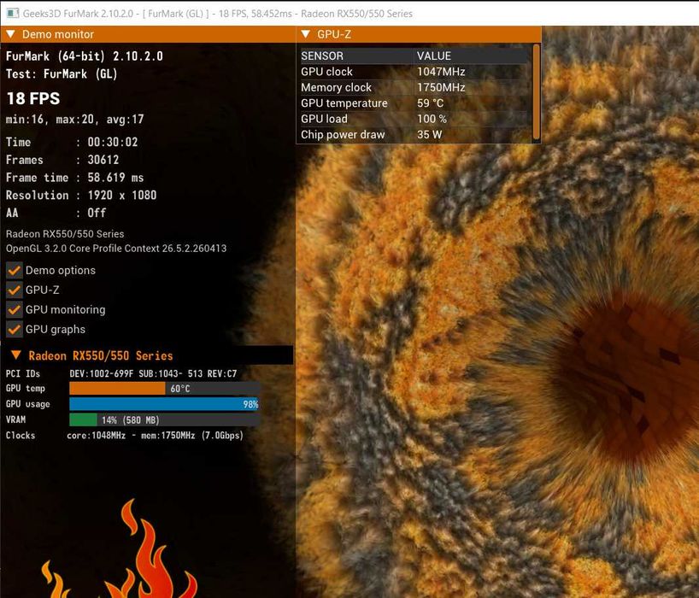The height and width of the screenshot is (598, 699).
Task: Select the Chip power draw row
Action: click(x=414, y=134)
